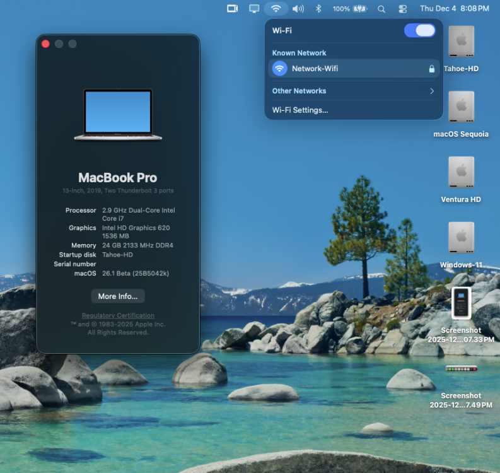Close the Wi-Fi menu via its menu bar icon
The height and width of the screenshot is (473, 500).
(276, 9)
